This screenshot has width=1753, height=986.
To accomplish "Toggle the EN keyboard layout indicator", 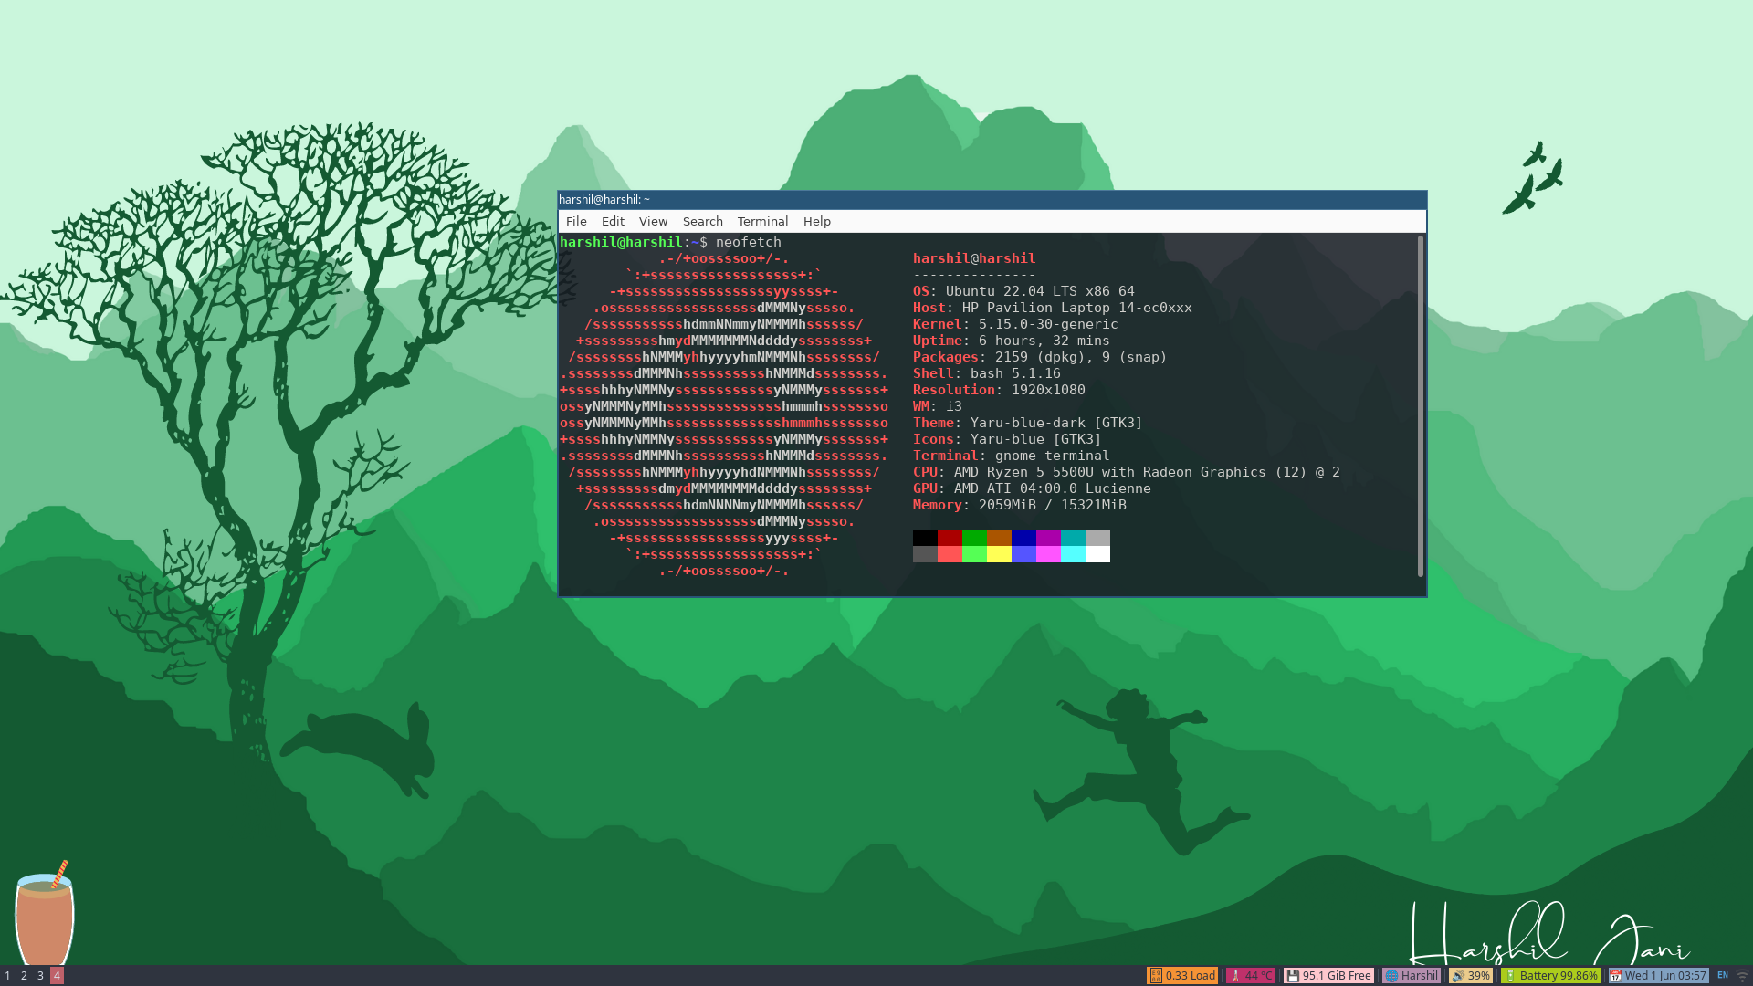I will [1723, 973].
